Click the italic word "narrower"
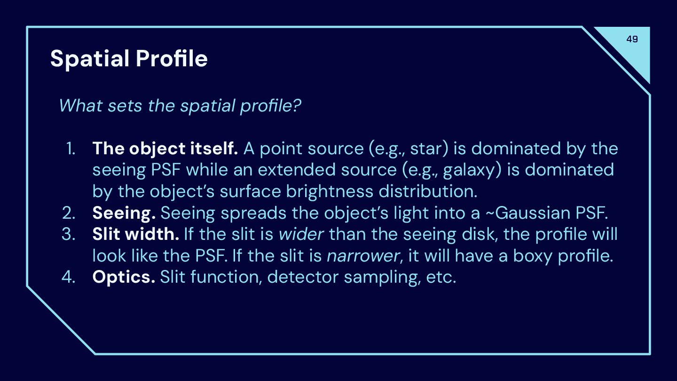The height and width of the screenshot is (381, 677). 363,256
